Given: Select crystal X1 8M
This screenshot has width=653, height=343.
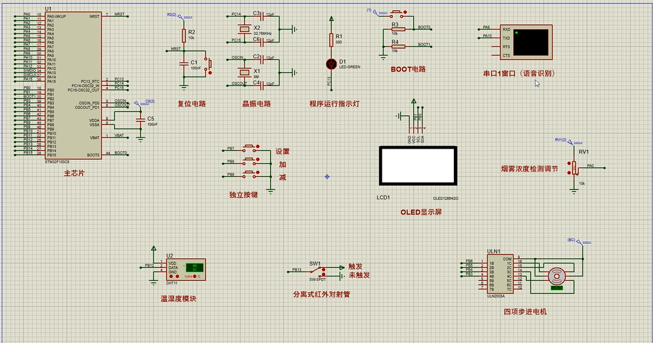Looking at the screenshot, I should (244, 72).
